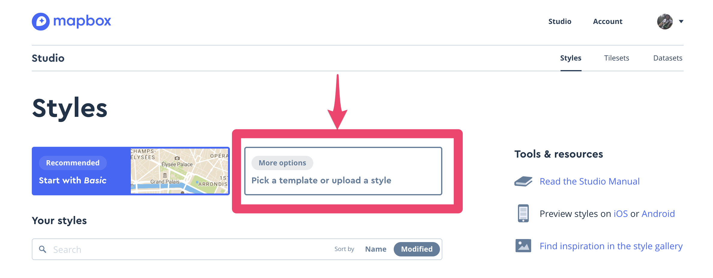The height and width of the screenshot is (278, 713).
Task: Open Account in the top navigation
Action: pos(608,22)
